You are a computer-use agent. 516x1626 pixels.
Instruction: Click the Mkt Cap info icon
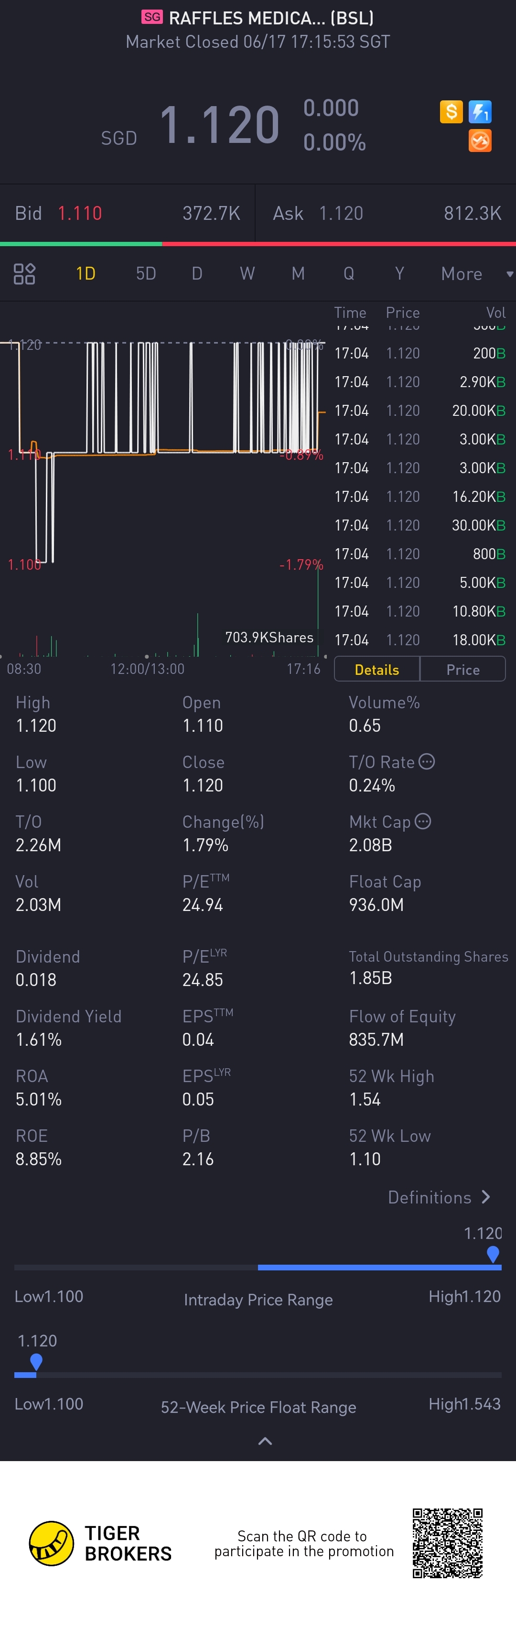click(x=423, y=821)
